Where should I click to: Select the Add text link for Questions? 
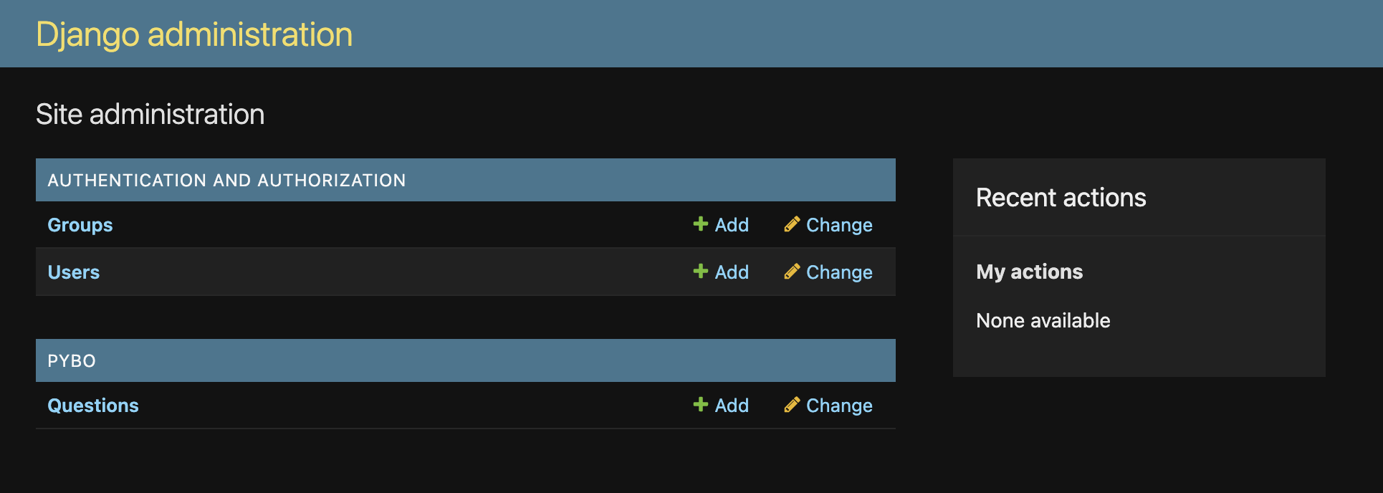(x=732, y=406)
